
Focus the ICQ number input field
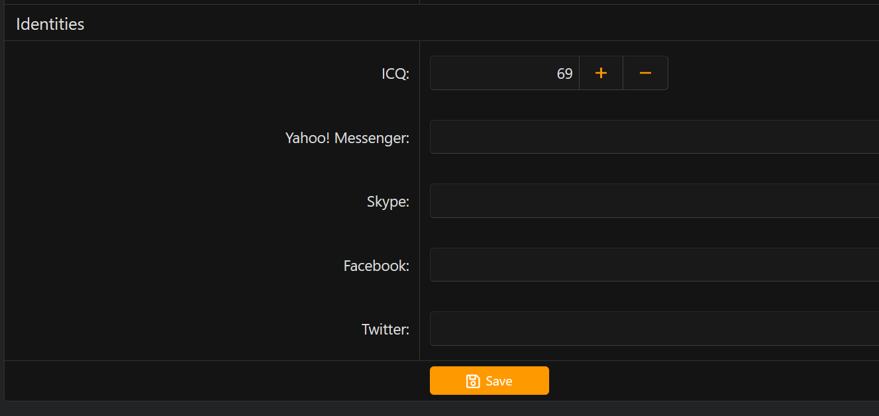pyautogui.click(x=505, y=73)
